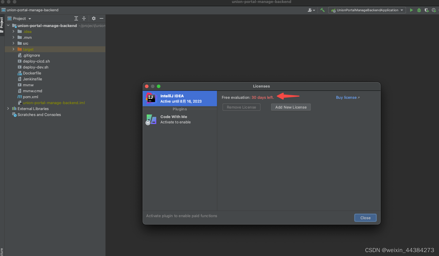Expand the .idea folder
439x256 pixels.
13,31
